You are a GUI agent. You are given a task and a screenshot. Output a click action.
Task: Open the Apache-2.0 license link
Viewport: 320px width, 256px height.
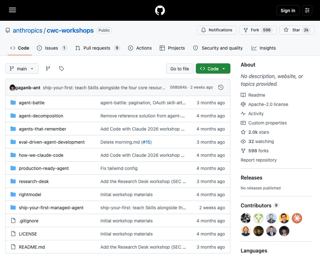coord(264,104)
